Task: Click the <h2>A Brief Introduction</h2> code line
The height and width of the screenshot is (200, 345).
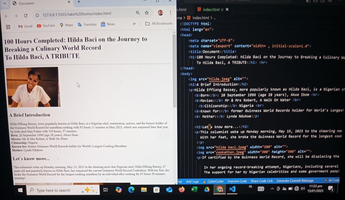Action: coord(218,84)
